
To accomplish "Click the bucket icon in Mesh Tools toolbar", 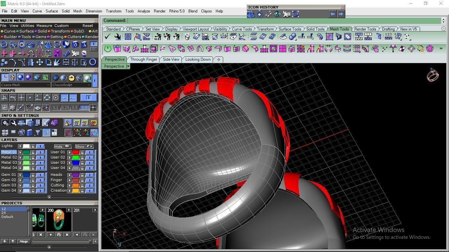I will [x=187, y=37].
